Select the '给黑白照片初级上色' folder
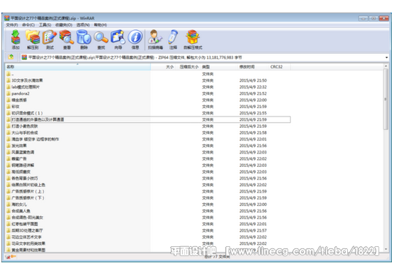403x263 pixels. 148,185
